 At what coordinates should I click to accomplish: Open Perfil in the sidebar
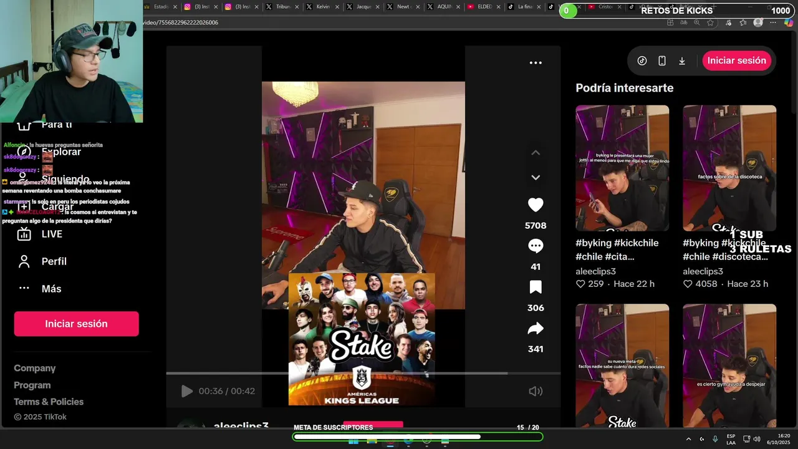tap(54, 261)
